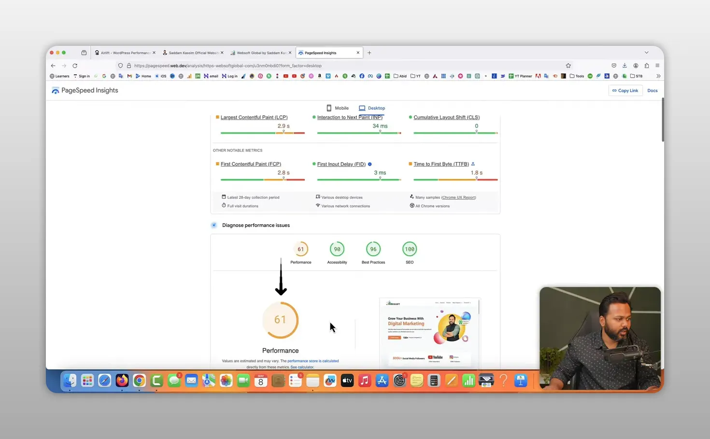710x439 pixels.
Task: Launch Safari from the dock
Action: [104, 381]
